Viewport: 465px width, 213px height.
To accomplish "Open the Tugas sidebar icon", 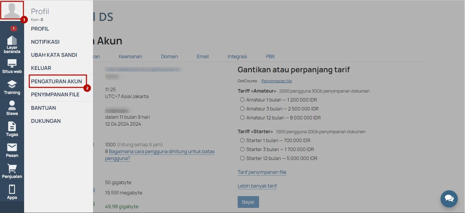I will click(x=12, y=129).
